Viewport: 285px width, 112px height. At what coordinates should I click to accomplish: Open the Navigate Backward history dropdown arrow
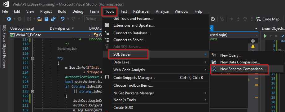[x=14, y=19]
